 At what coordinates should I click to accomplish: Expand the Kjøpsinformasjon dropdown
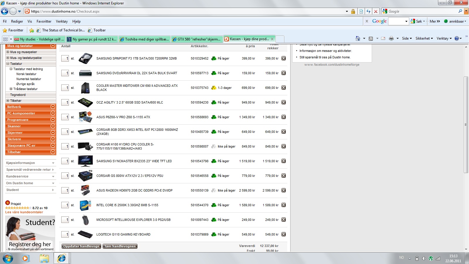coord(53,163)
